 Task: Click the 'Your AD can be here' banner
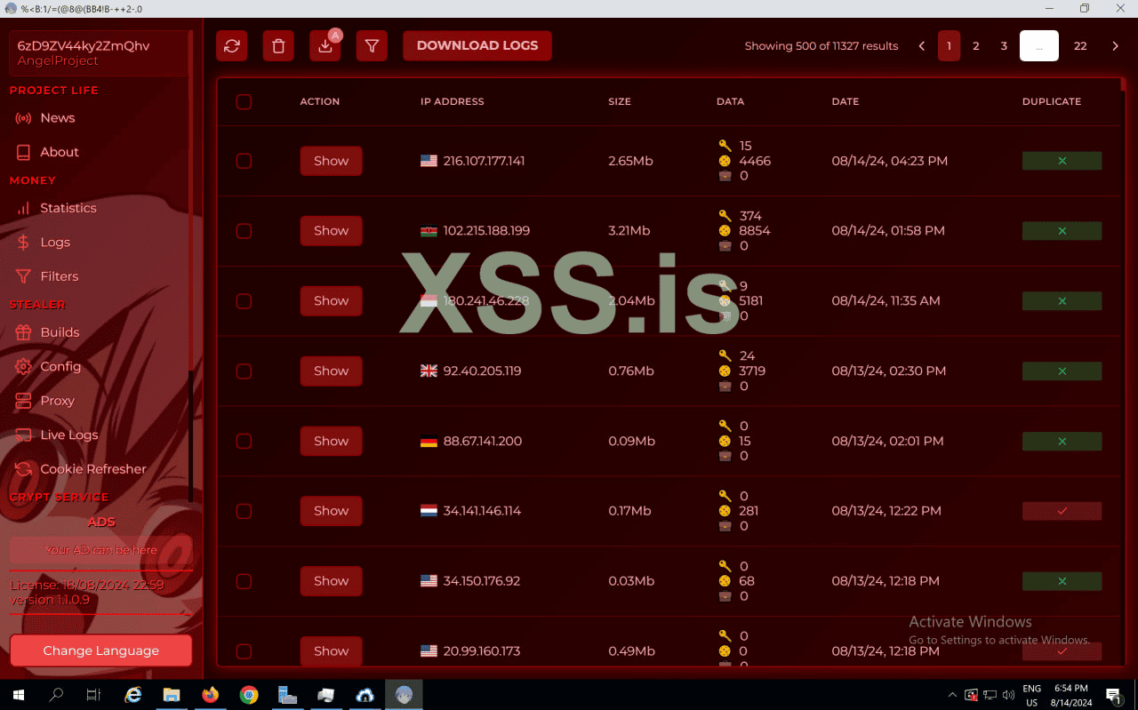(101, 550)
